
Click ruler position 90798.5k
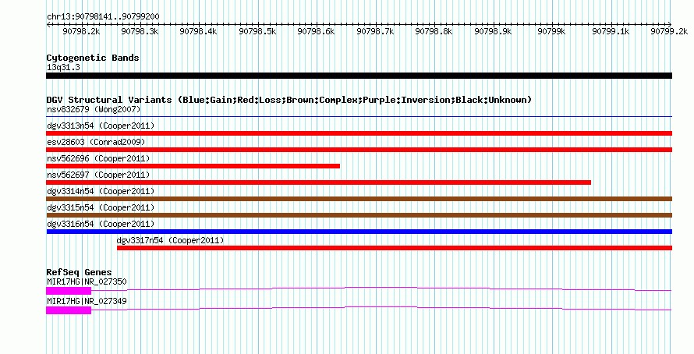257,31
